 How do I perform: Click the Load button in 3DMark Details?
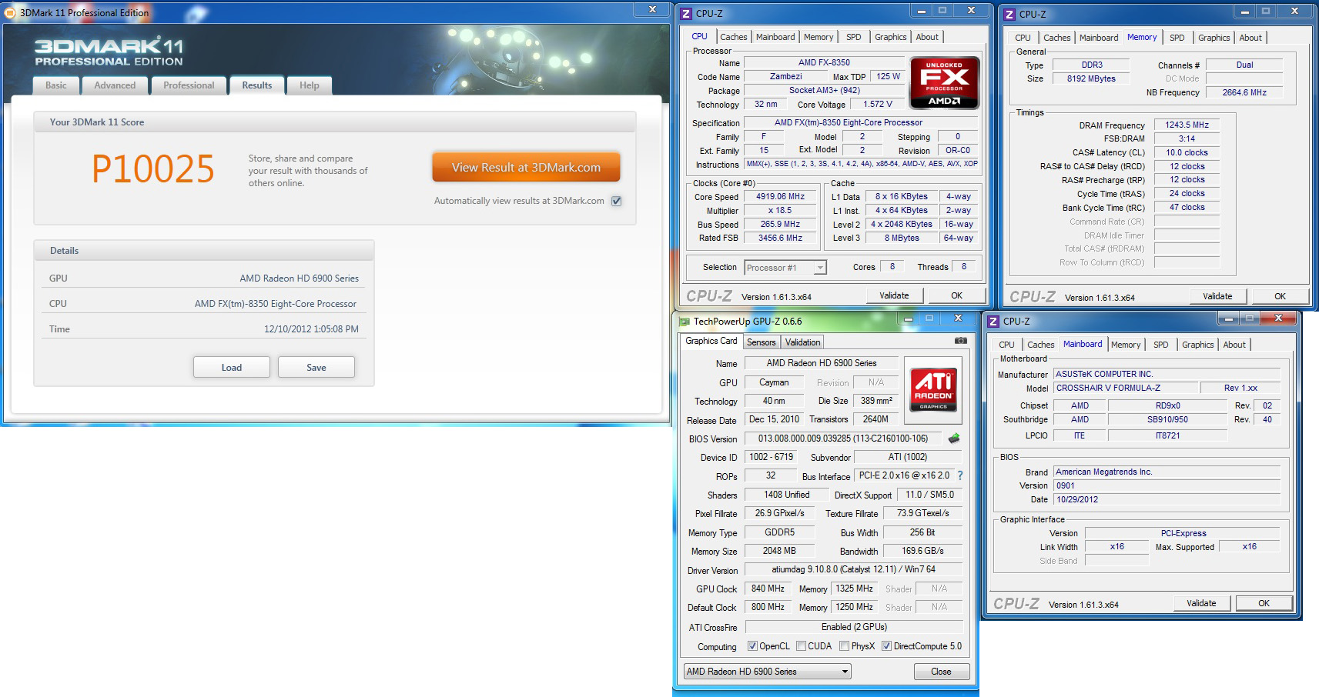[232, 367]
